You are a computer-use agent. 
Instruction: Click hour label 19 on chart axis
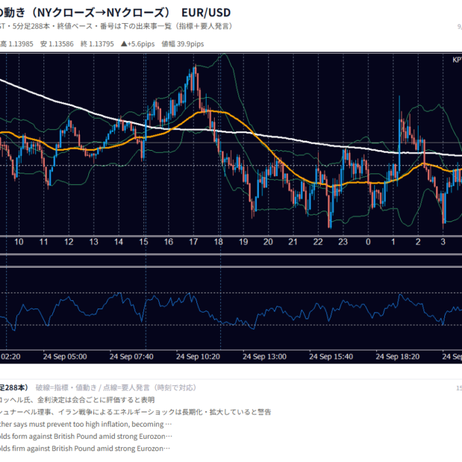(243, 242)
